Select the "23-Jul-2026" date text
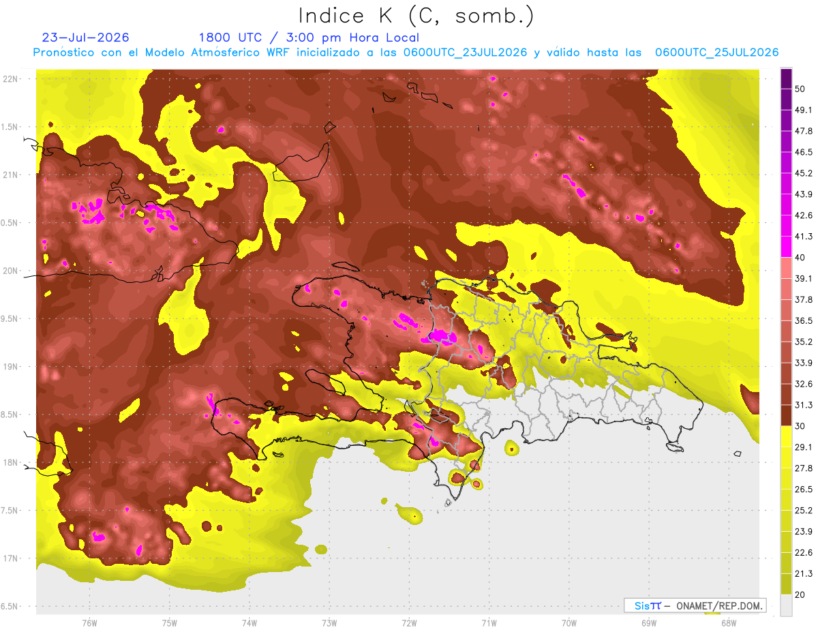Screen dimensions: 818x632 [x=85, y=37]
